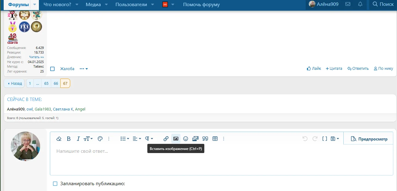Open the page ellipsis jump selector
This screenshot has height=191, width=397.
coord(37,83)
